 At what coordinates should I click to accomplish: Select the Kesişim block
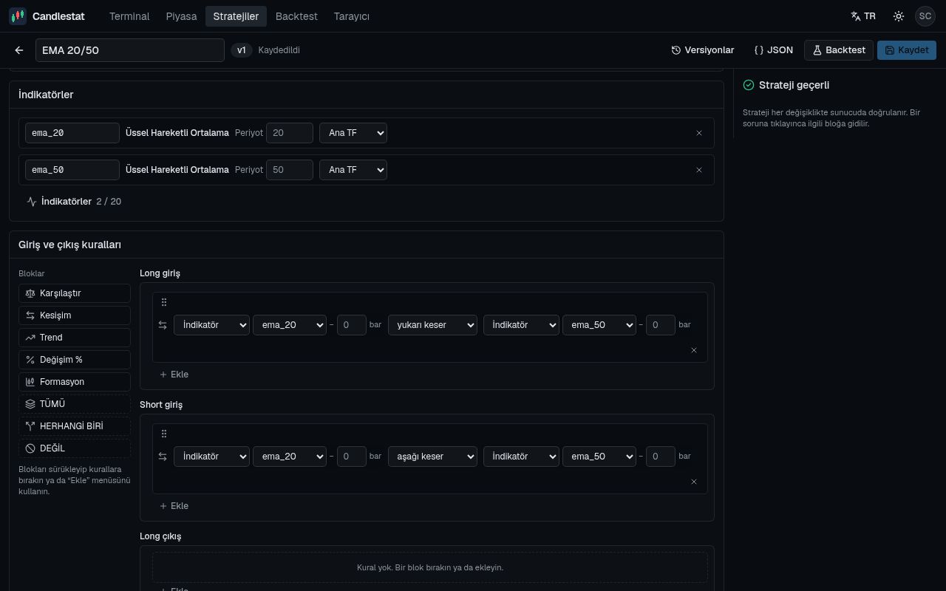75,315
